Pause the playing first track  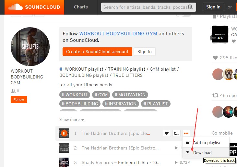click(x=64, y=133)
